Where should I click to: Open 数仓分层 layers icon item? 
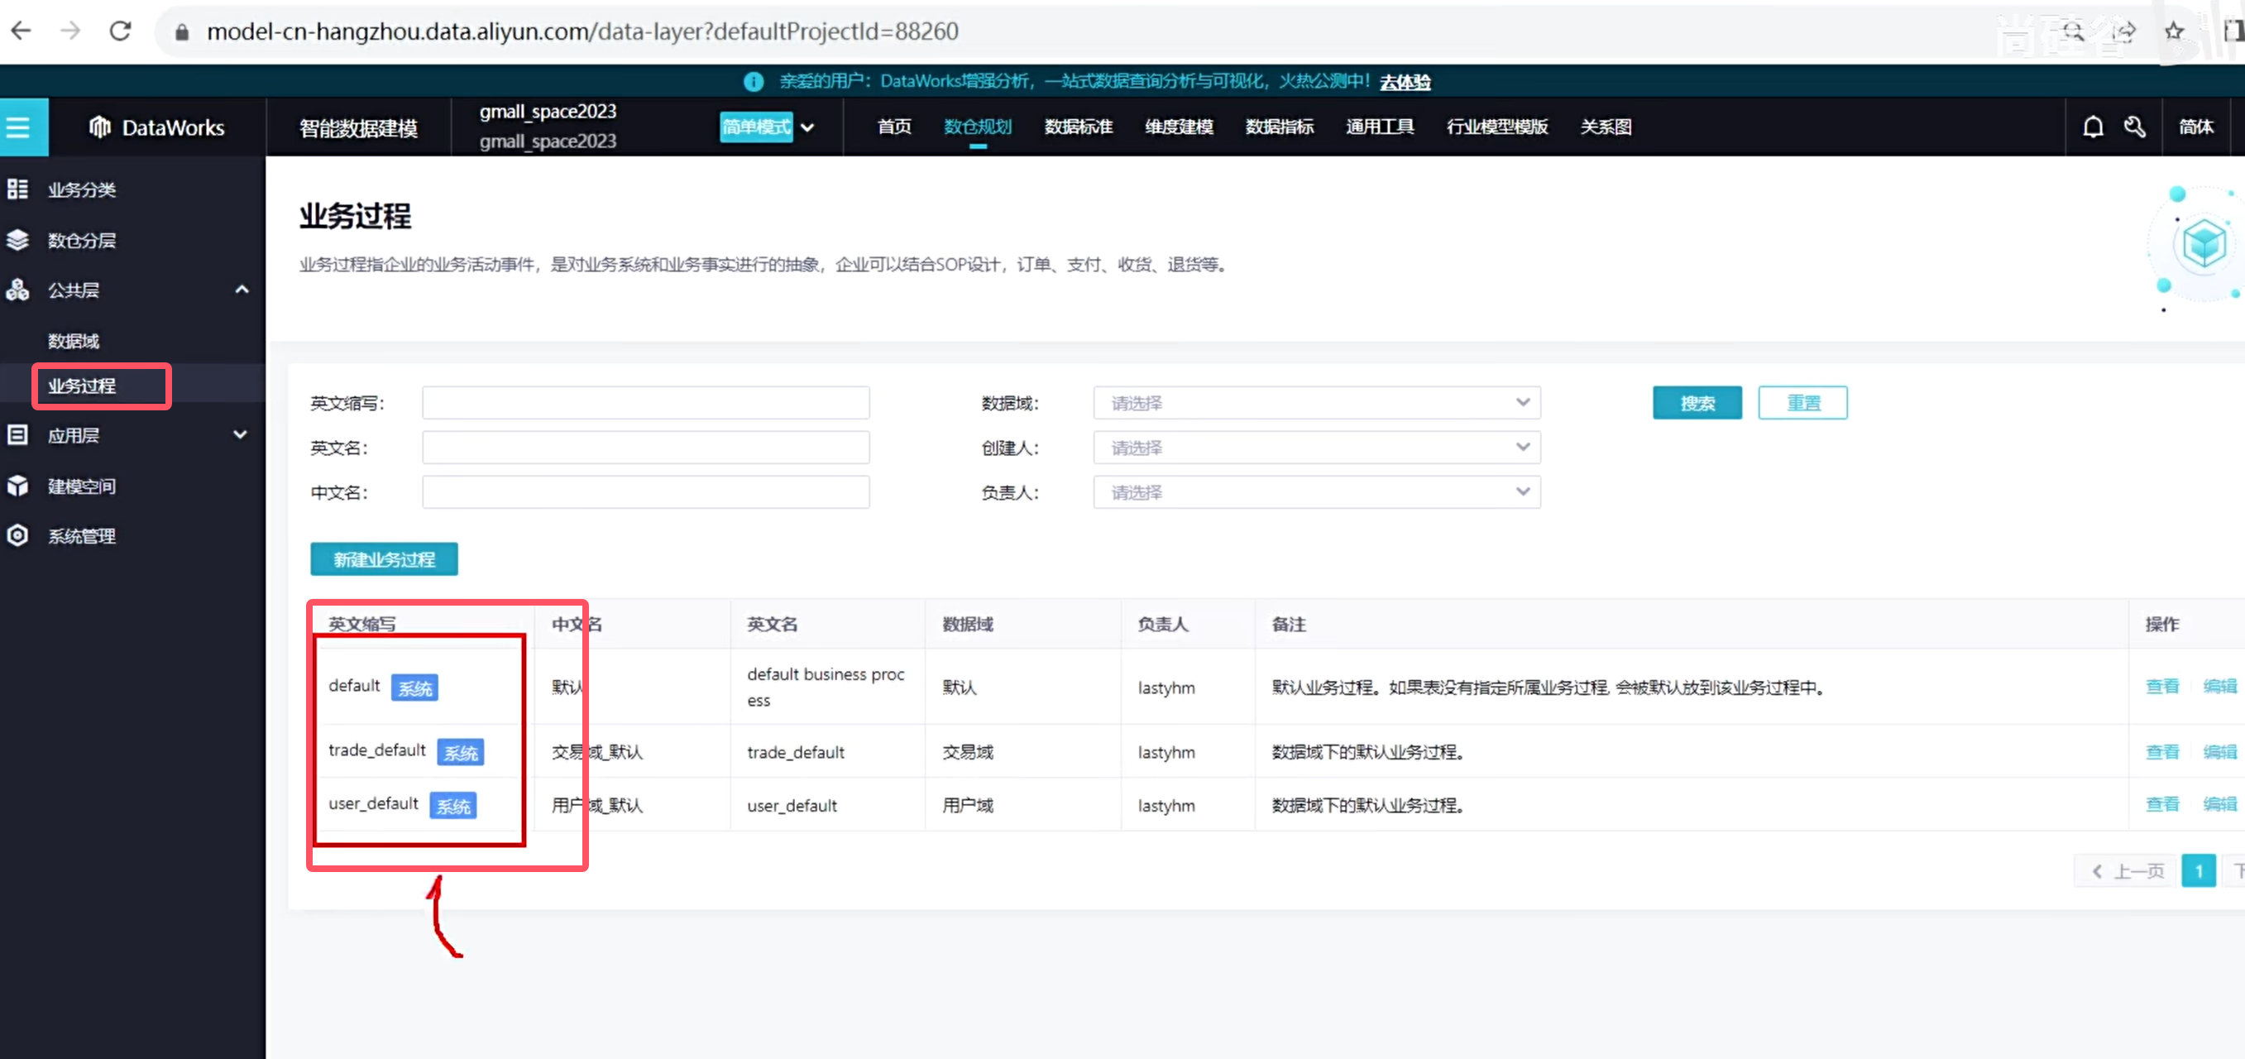coord(81,240)
